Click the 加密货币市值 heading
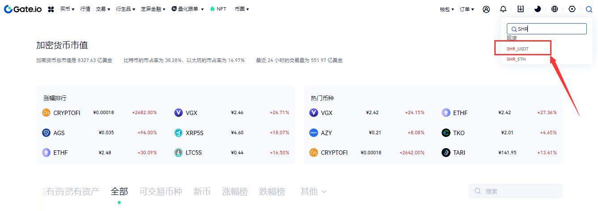The image size is (598, 211). tap(62, 45)
